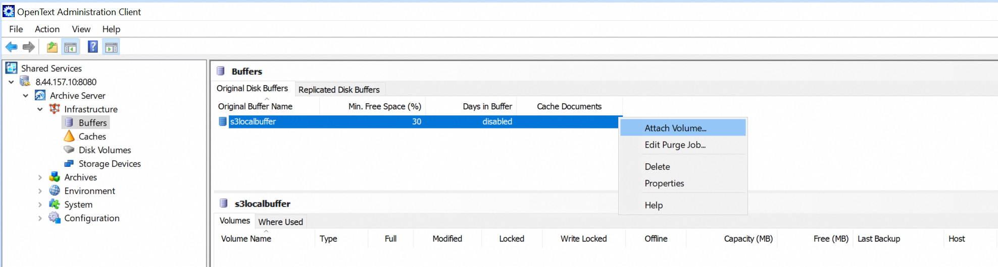Switch to Replicated Disk Buffers tab
Viewport: 998px width, 267px height.
(339, 90)
